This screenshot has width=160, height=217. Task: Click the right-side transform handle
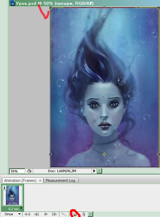point(158,154)
